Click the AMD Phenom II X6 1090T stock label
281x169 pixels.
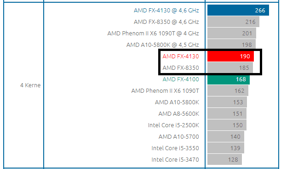pos(165,90)
